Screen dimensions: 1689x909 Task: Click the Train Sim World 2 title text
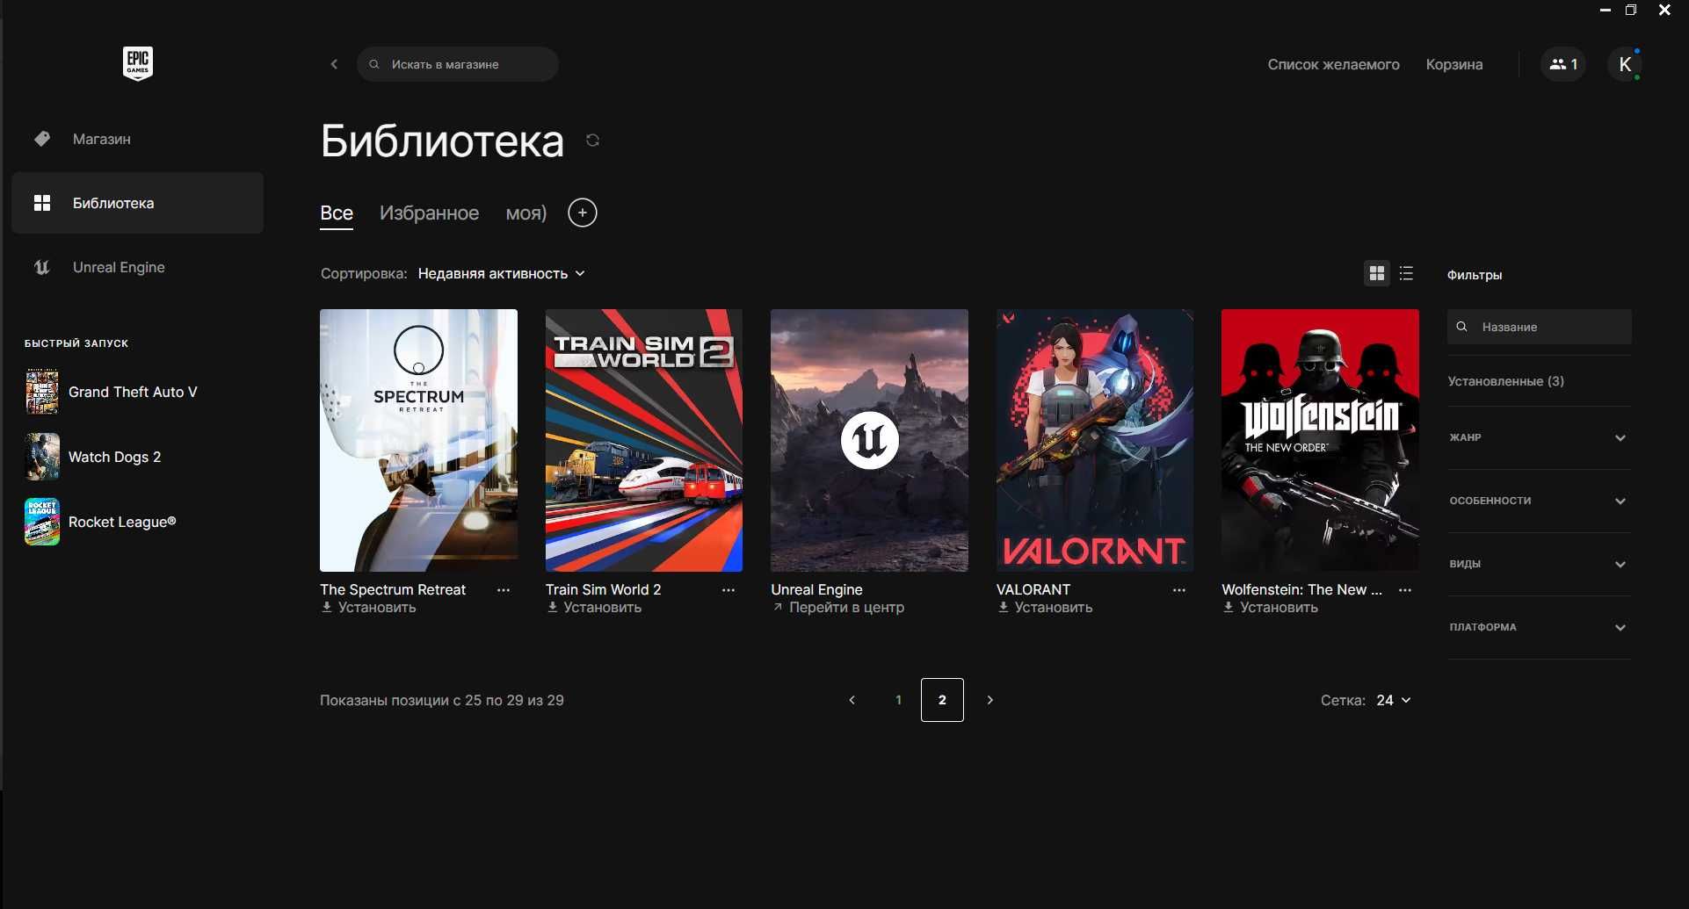point(603,589)
